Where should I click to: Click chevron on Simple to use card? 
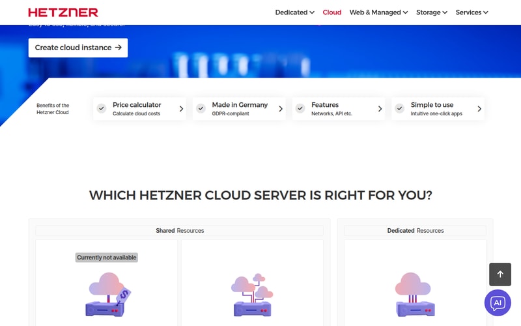[x=479, y=109]
